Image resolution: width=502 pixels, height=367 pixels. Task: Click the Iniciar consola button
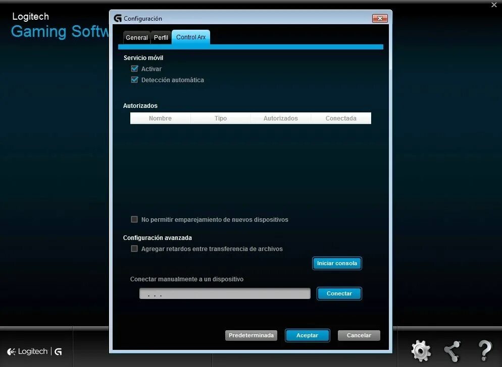coord(337,263)
